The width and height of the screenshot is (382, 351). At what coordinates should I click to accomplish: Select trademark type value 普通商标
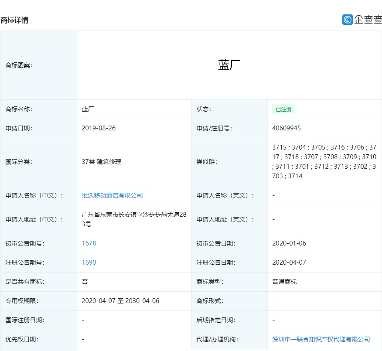(284, 282)
